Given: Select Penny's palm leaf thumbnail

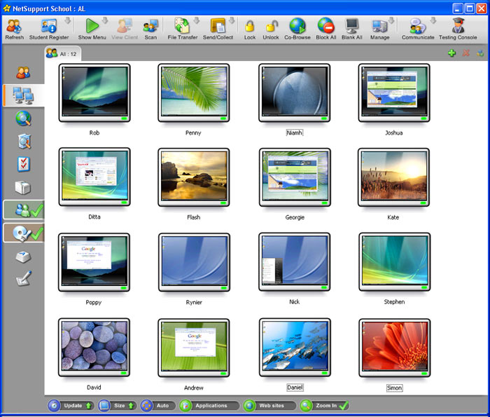Looking at the screenshot, I should click(194, 93).
